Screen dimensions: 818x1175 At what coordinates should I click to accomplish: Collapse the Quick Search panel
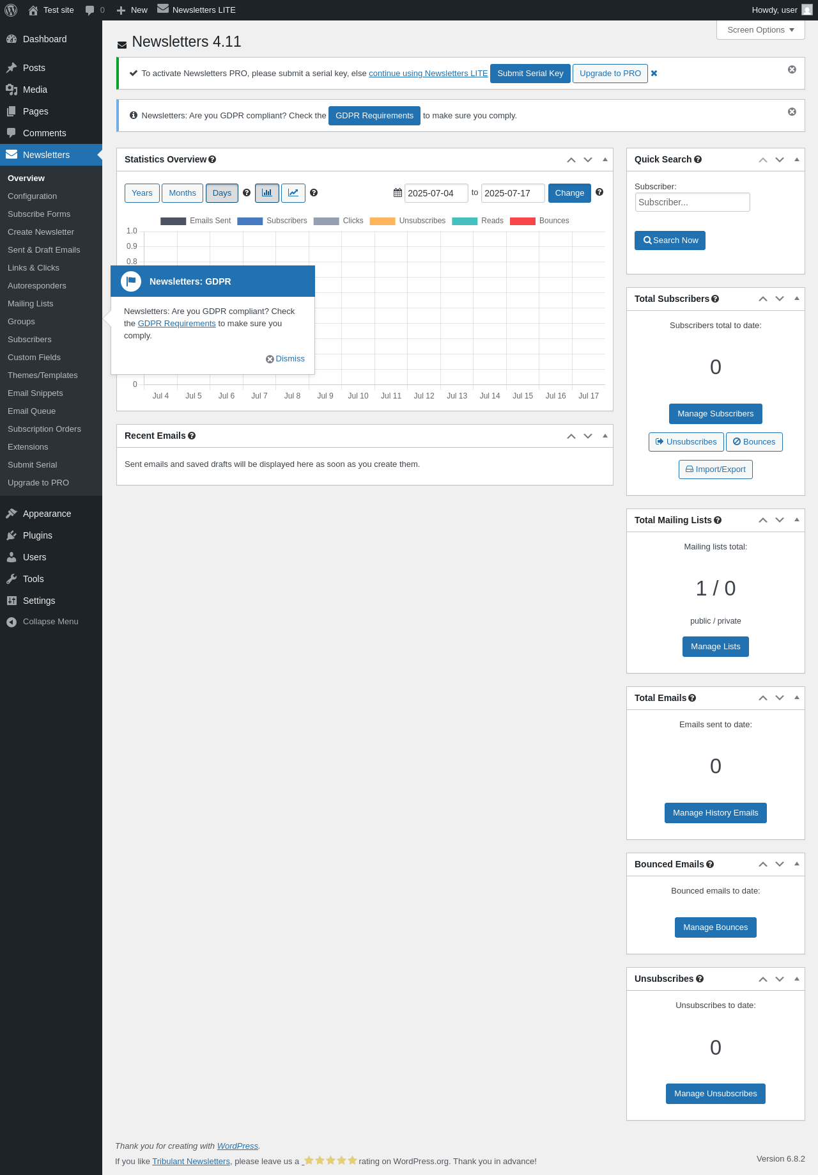(796, 159)
